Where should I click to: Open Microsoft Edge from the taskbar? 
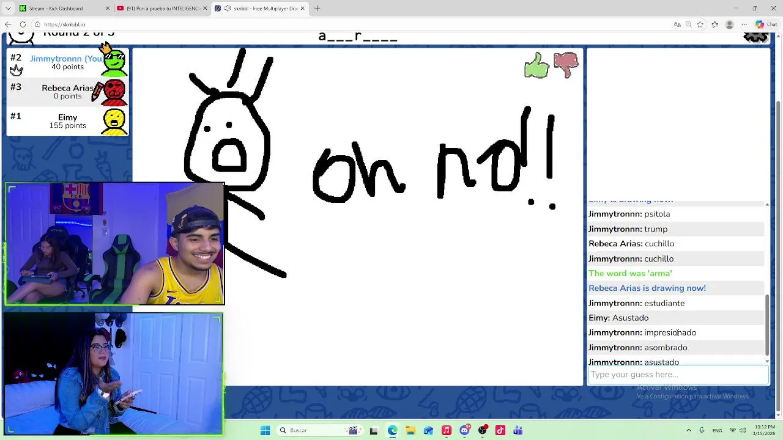pyautogui.click(x=392, y=430)
